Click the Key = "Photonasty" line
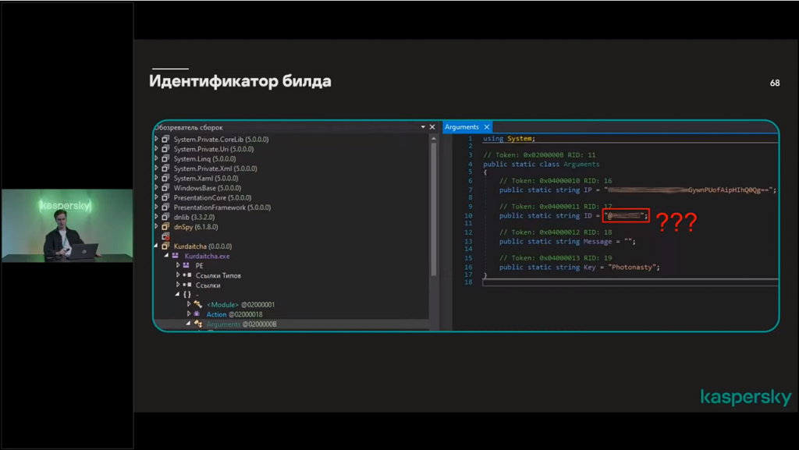799x450 pixels. click(x=580, y=267)
